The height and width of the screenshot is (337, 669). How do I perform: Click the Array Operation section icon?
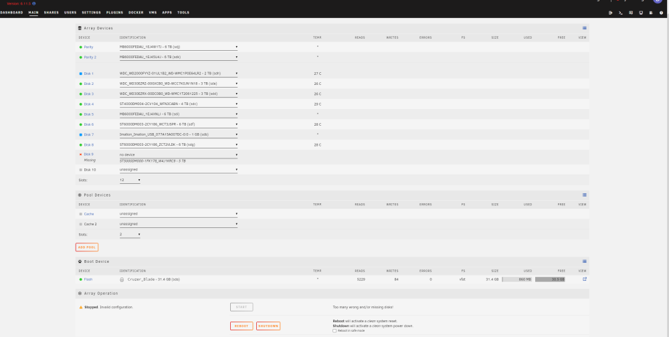80,294
